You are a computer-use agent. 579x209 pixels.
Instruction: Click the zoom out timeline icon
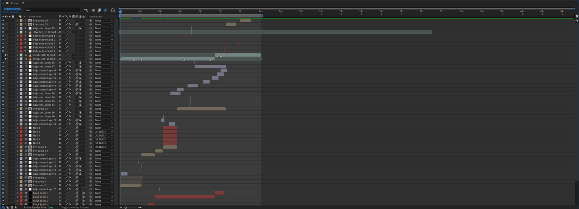121,207
